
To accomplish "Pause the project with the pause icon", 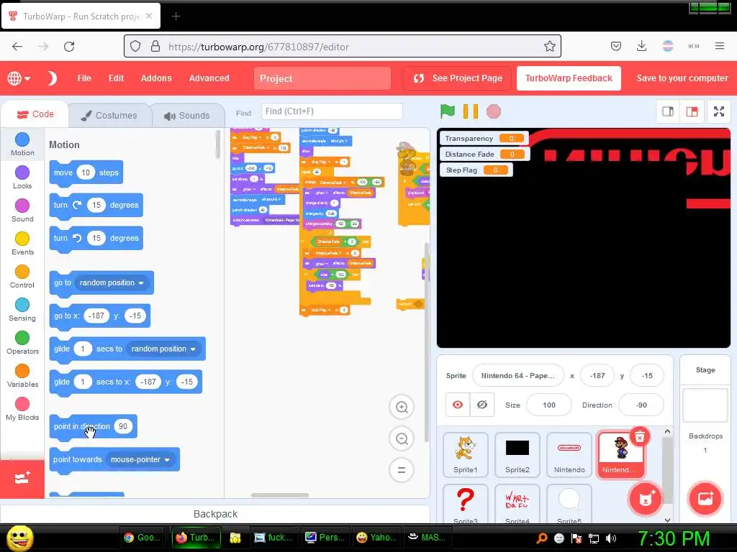I will pos(471,111).
